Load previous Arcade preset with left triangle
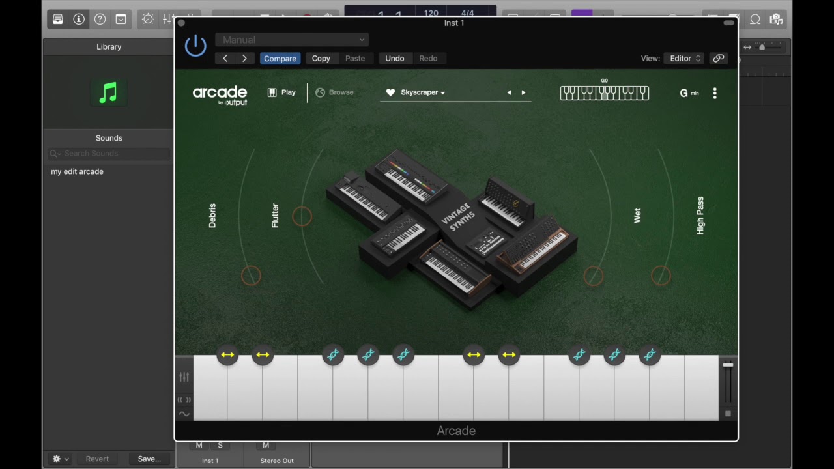Viewport: 834px width, 469px height. click(x=509, y=92)
